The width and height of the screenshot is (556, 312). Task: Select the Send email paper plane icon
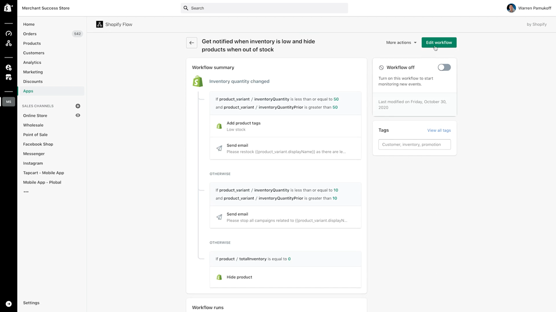coord(219,148)
